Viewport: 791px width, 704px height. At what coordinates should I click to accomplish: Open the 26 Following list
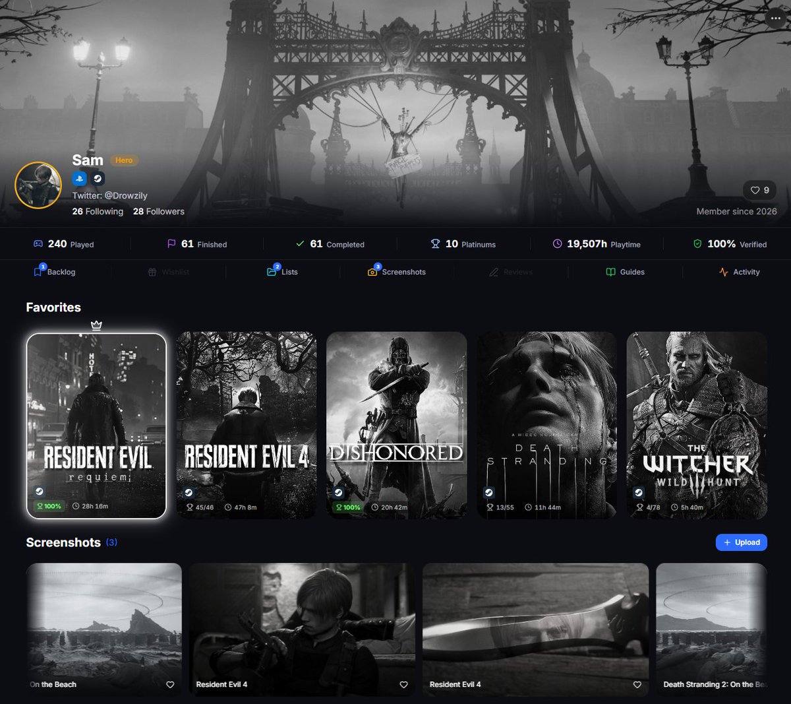pos(98,211)
